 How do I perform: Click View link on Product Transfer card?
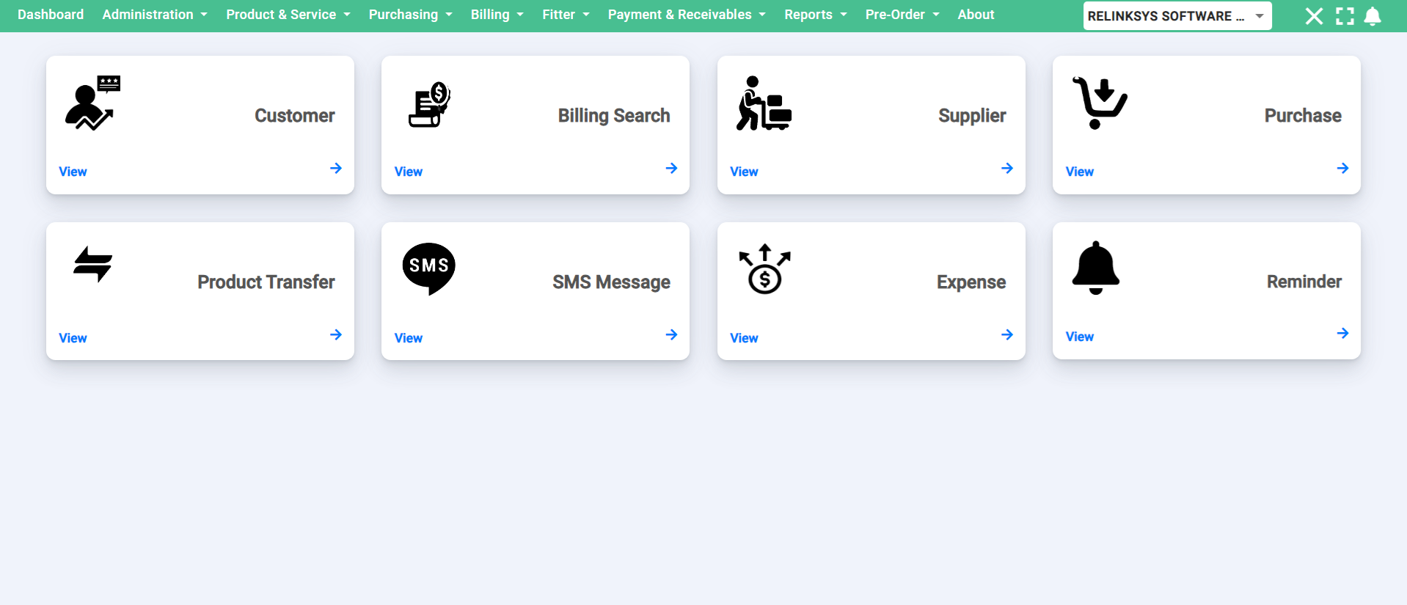click(x=73, y=338)
